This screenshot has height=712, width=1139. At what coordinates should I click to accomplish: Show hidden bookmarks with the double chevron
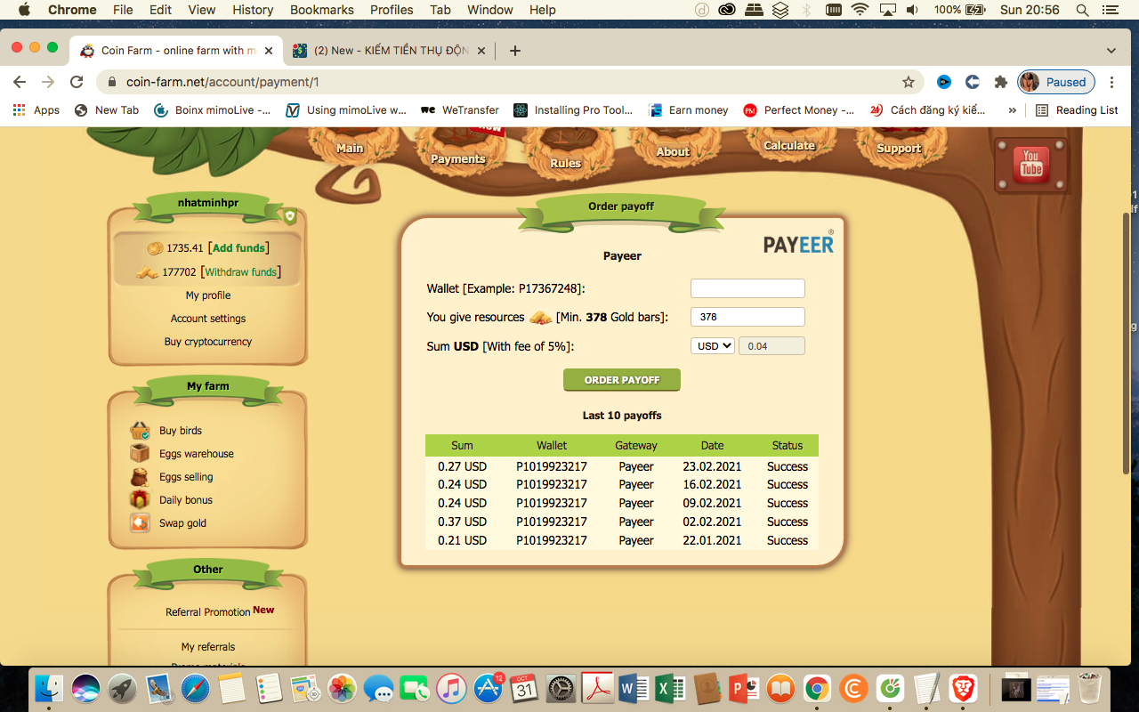(x=1012, y=110)
